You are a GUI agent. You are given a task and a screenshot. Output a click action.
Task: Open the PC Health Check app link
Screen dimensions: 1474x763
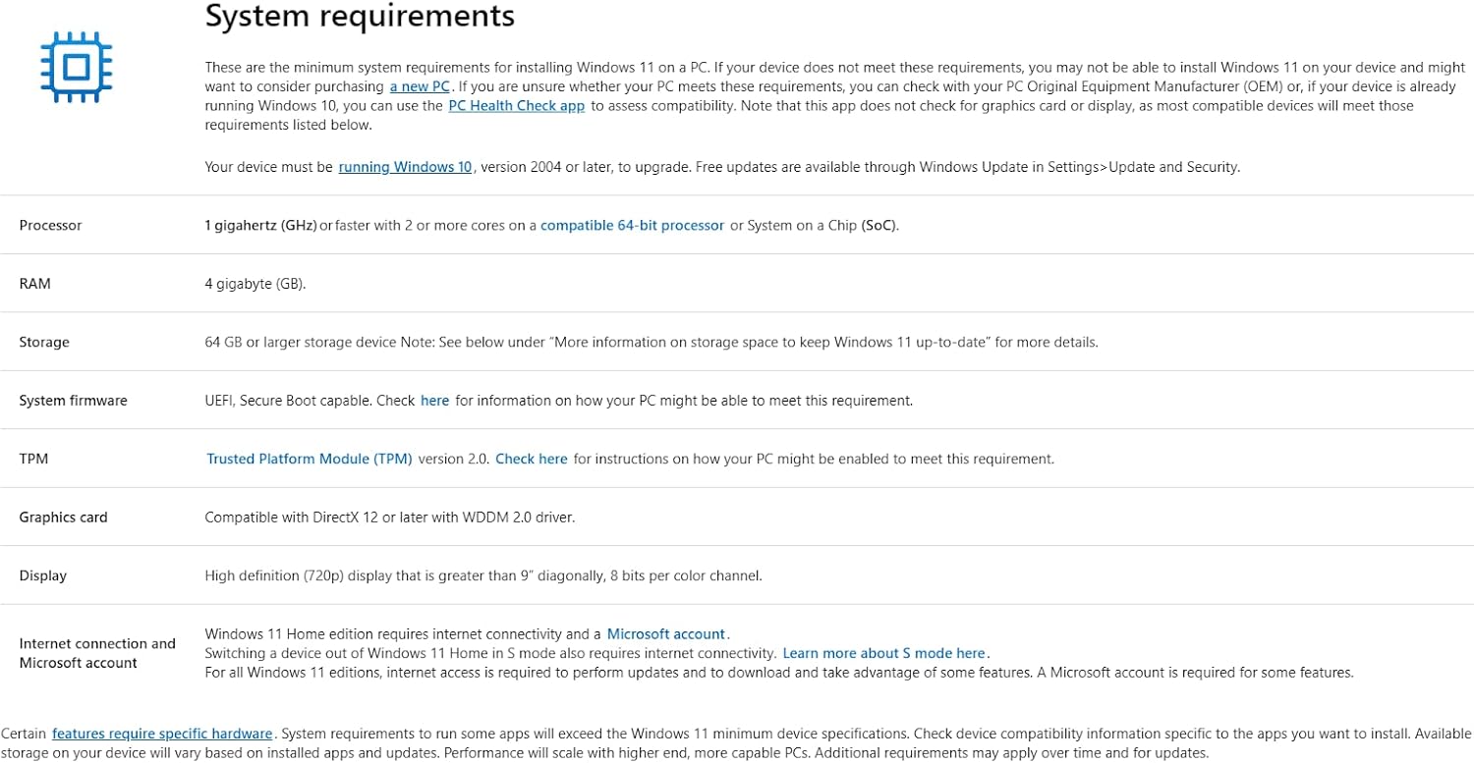(516, 106)
